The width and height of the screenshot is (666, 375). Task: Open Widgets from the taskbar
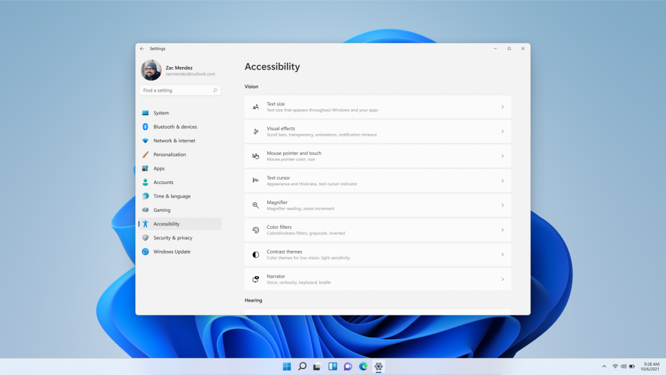coord(332,367)
